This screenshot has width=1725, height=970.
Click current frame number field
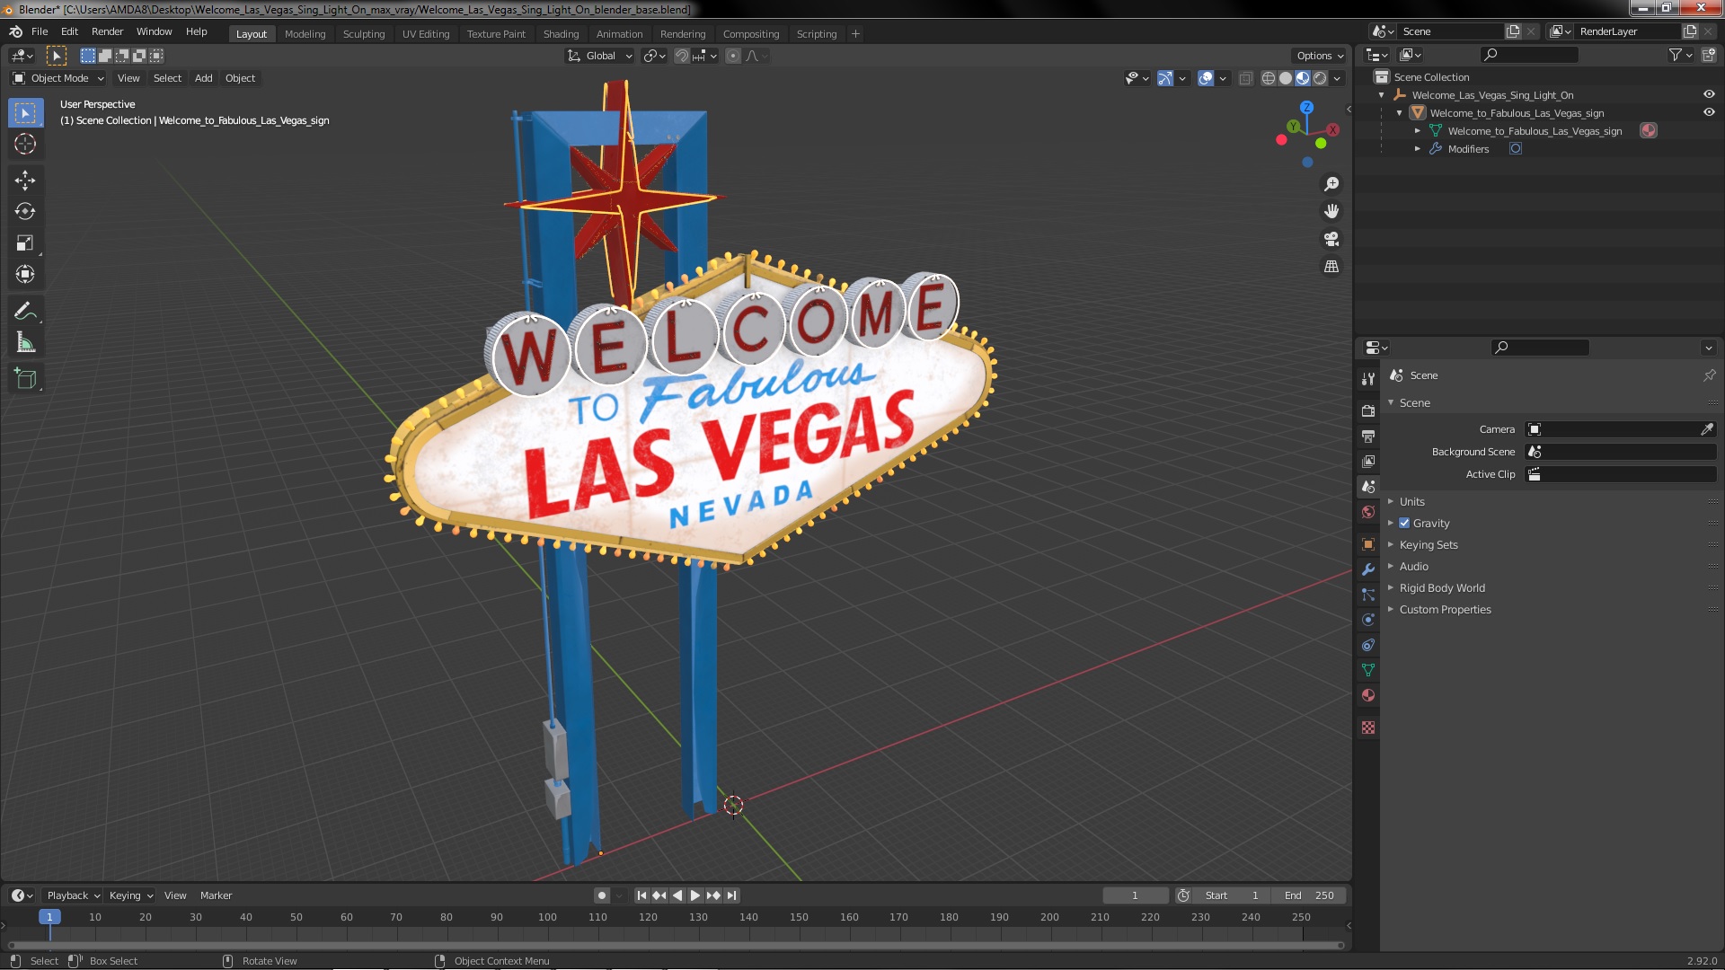(1135, 895)
